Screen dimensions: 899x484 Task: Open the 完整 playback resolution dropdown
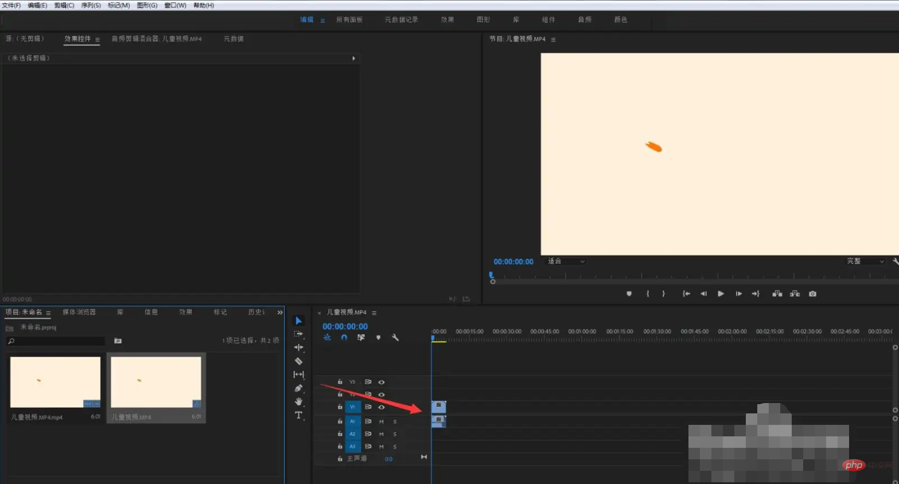[x=866, y=261]
